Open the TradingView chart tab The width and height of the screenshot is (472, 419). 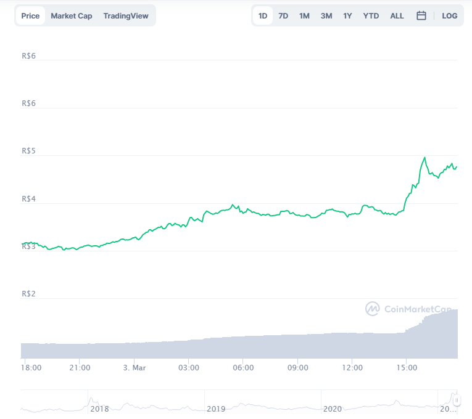126,15
